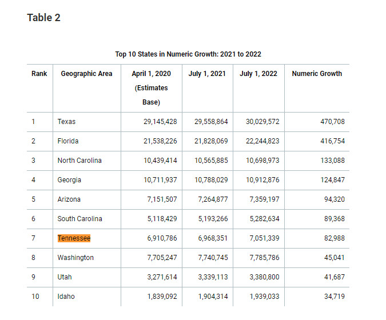Click Utah's April 2020 value 3,271,614
386x320 pixels.
coord(160,277)
